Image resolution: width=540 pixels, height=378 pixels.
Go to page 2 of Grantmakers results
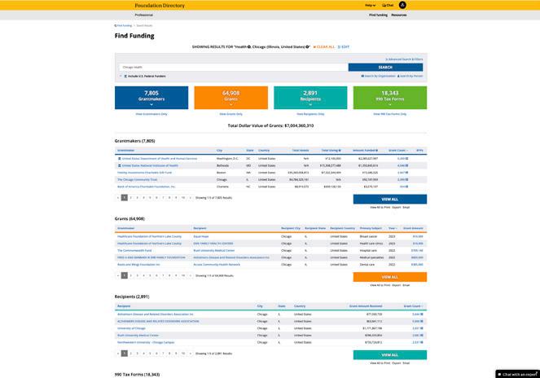(x=131, y=198)
